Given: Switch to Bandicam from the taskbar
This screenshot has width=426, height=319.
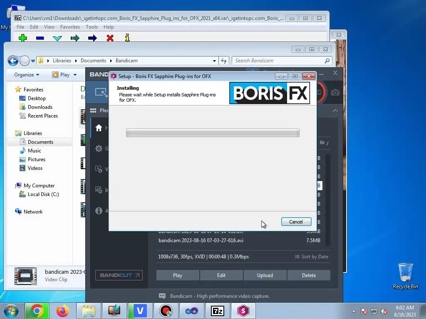Looking at the screenshot, I should click(x=166, y=311).
